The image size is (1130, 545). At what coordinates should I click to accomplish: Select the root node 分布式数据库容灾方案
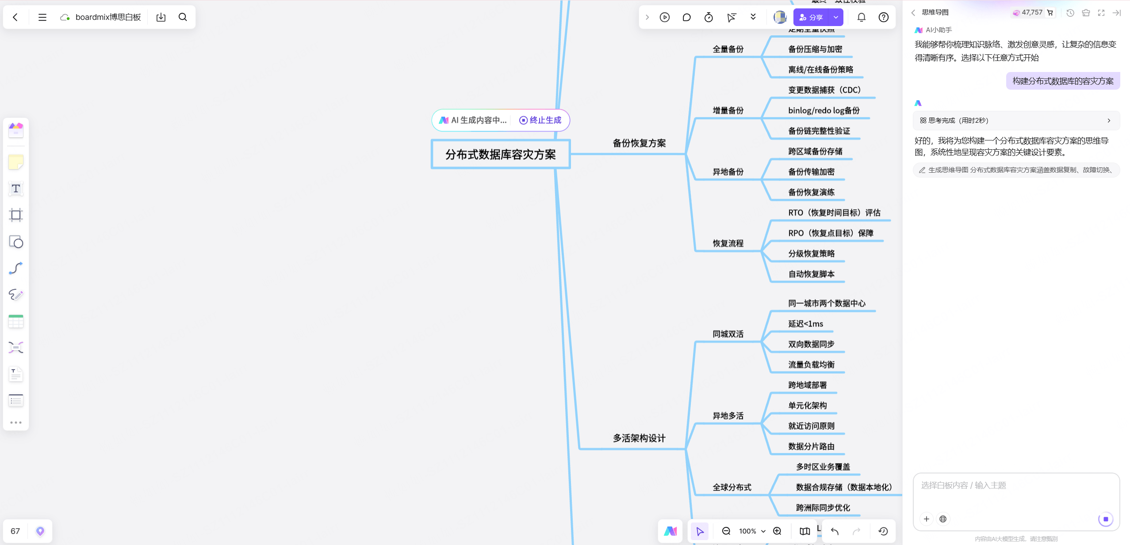(501, 154)
